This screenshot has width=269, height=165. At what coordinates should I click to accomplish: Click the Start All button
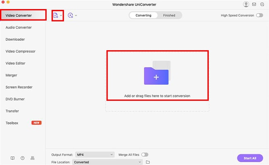[x=250, y=158]
